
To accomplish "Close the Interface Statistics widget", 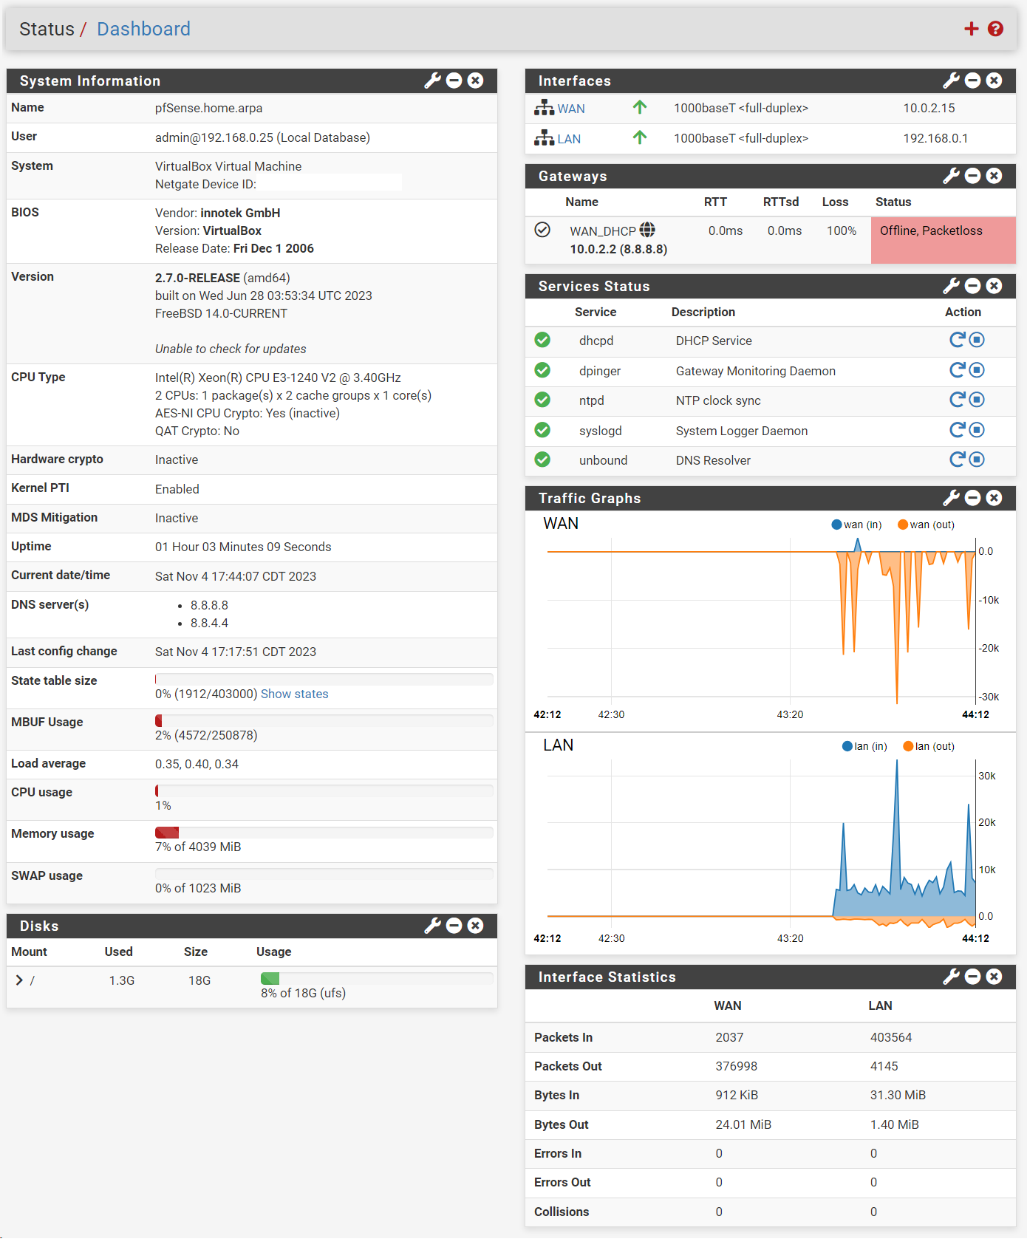I will pyautogui.click(x=994, y=977).
